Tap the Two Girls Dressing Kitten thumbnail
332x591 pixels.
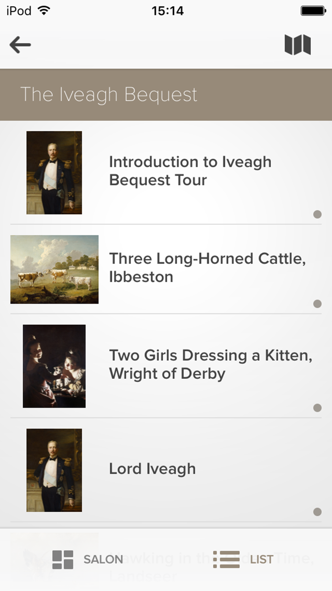coord(54,366)
